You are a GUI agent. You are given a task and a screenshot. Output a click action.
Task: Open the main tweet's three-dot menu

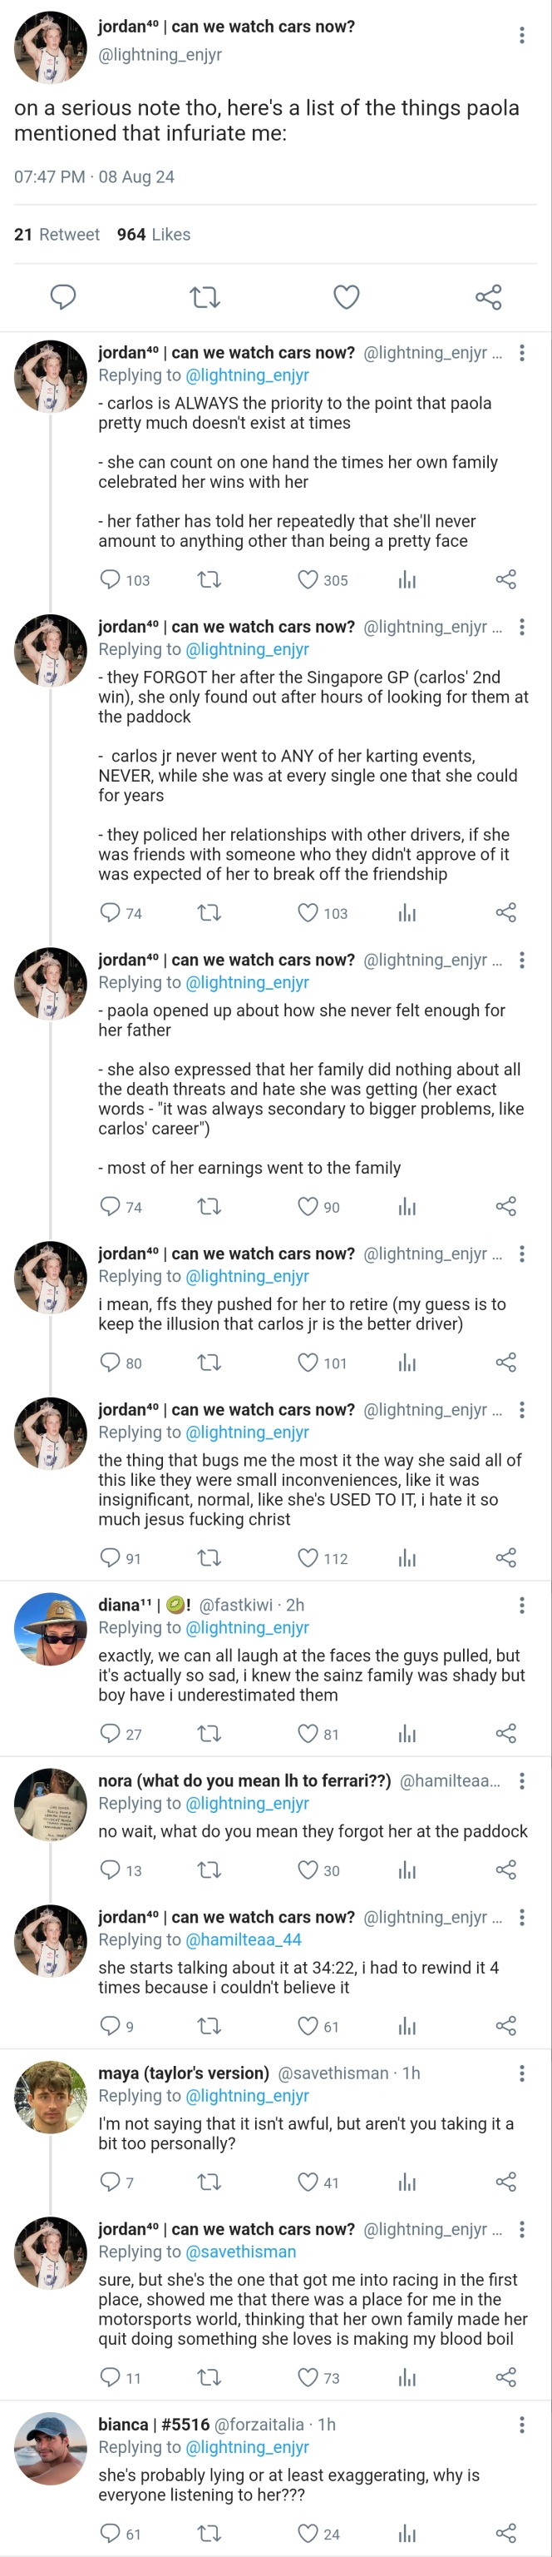(522, 36)
